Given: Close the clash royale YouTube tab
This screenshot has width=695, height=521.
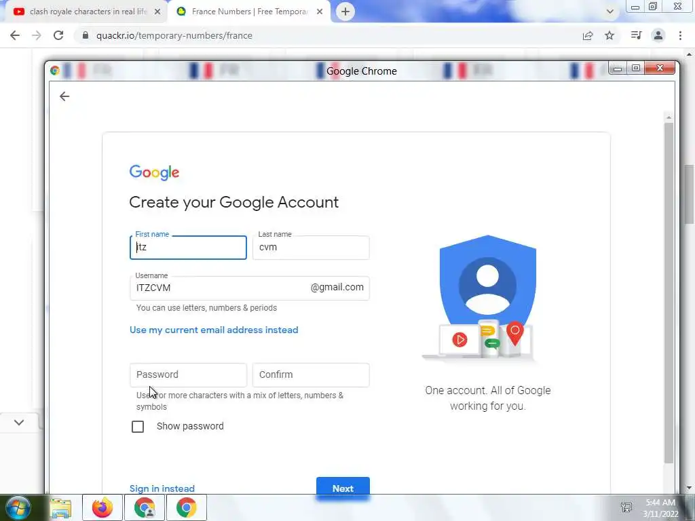Looking at the screenshot, I should 157,12.
